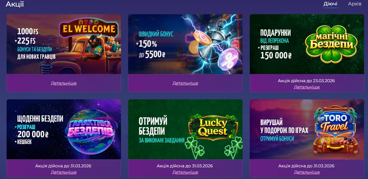Screen dimensions: 368x179
Task: Click the El Welcome neon sign logo
Action: pos(89,28)
